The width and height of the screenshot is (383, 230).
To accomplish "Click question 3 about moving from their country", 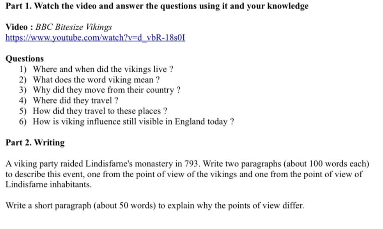I will 106,90.
